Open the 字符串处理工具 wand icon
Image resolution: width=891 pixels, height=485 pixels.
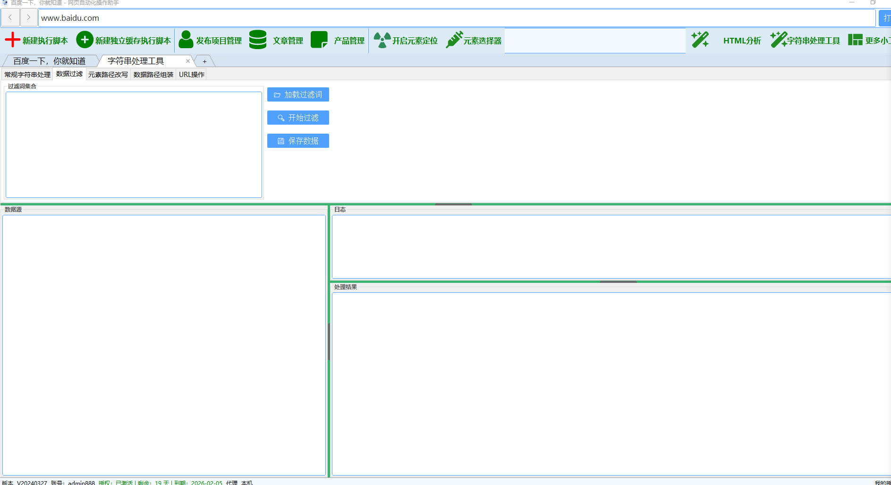pyautogui.click(x=778, y=40)
